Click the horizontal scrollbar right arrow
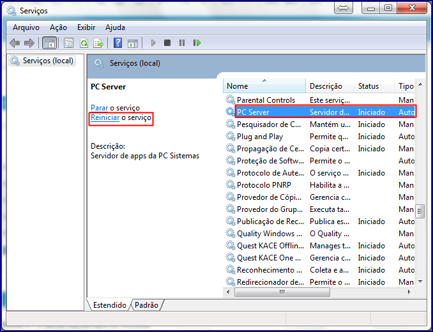The width and height of the screenshot is (433, 332). [409, 292]
